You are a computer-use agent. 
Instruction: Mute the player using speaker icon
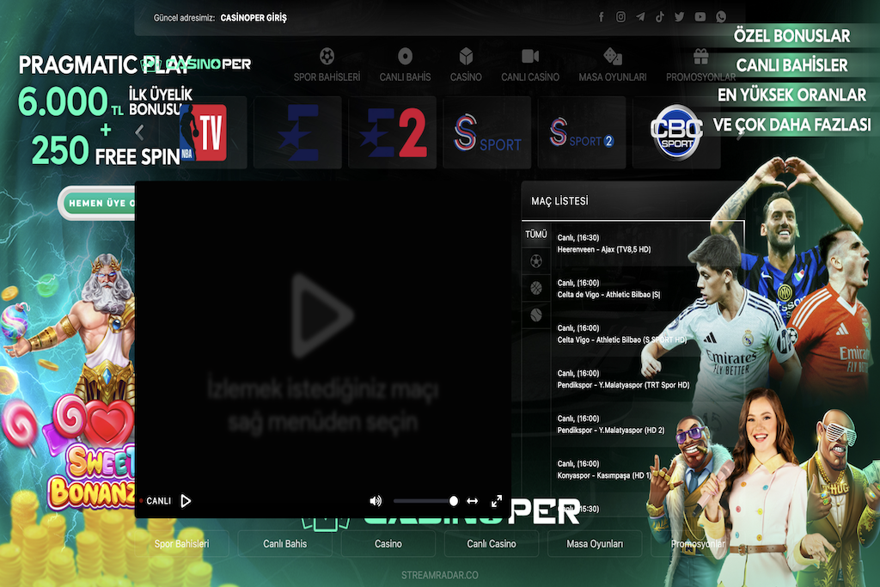(376, 500)
